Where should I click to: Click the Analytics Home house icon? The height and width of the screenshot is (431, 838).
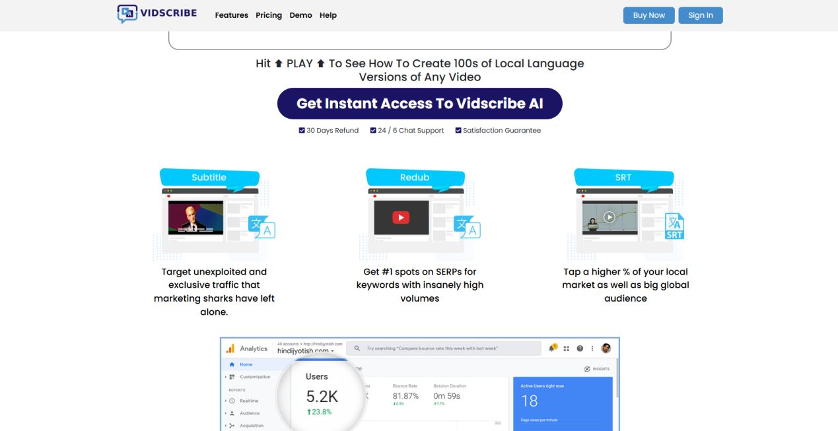point(231,364)
